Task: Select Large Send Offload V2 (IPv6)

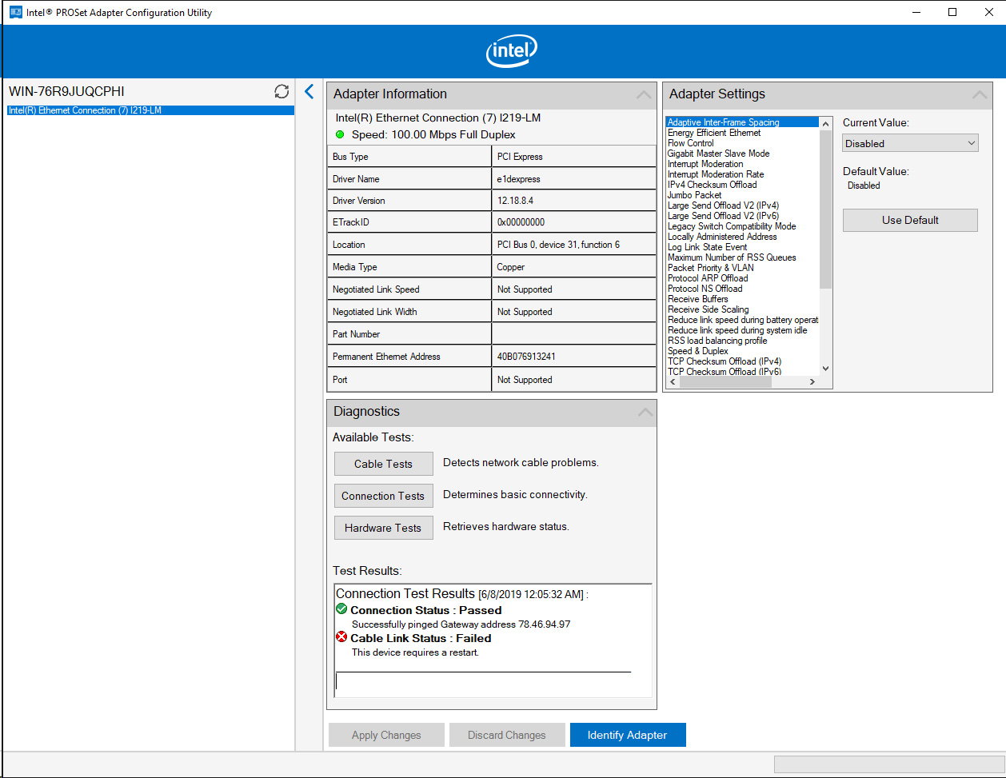Action: point(742,216)
